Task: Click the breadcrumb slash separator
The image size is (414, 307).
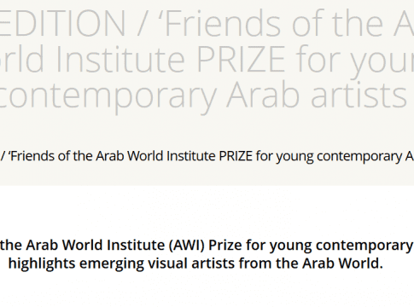Action: click(3, 156)
